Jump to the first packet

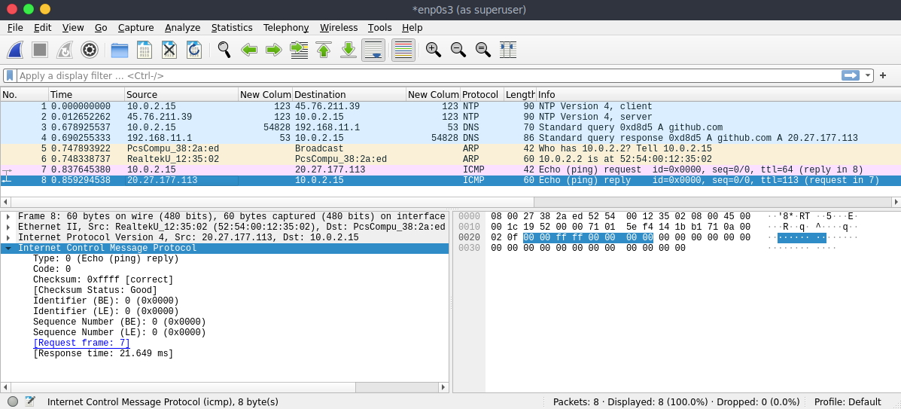coord(324,50)
